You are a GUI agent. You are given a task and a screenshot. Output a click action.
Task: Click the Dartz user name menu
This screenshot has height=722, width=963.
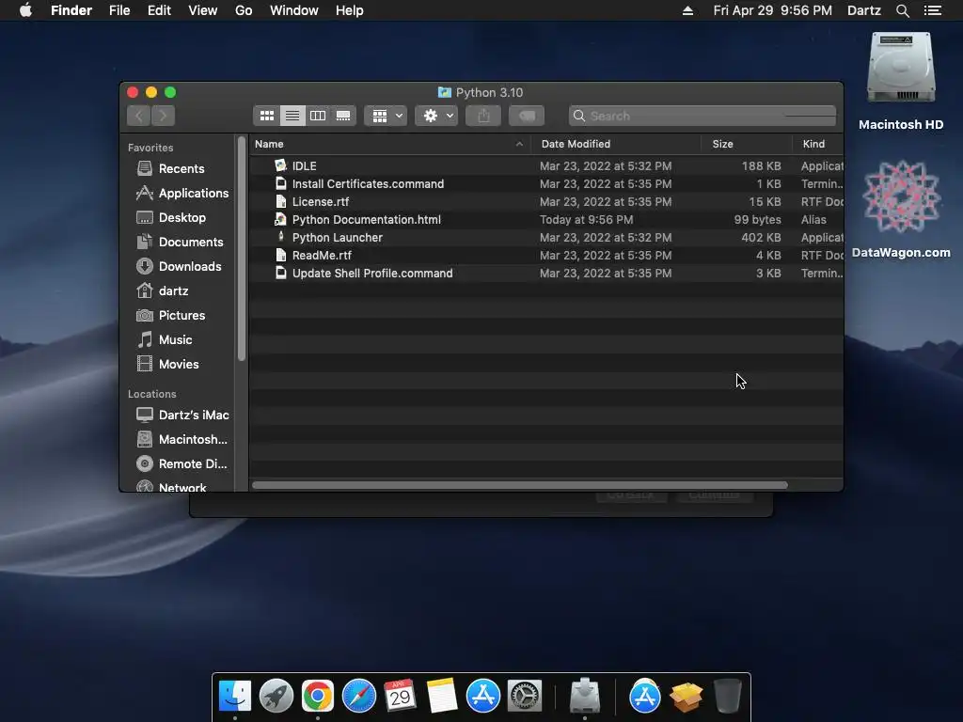pyautogui.click(x=863, y=10)
